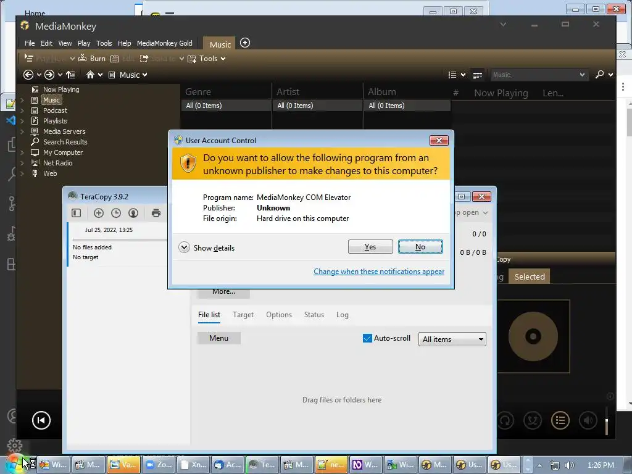Switch to Options tab in TeraCopy
The width and height of the screenshot is (632, 474).
coord(279,315)
